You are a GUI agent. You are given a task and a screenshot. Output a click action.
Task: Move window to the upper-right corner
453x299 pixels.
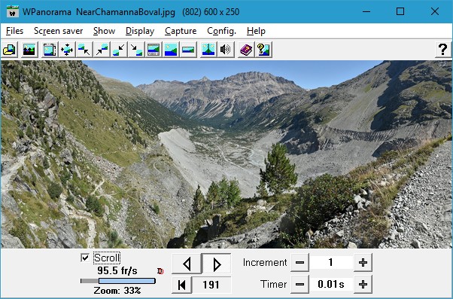pyautogui.click(x=102, y=50)
